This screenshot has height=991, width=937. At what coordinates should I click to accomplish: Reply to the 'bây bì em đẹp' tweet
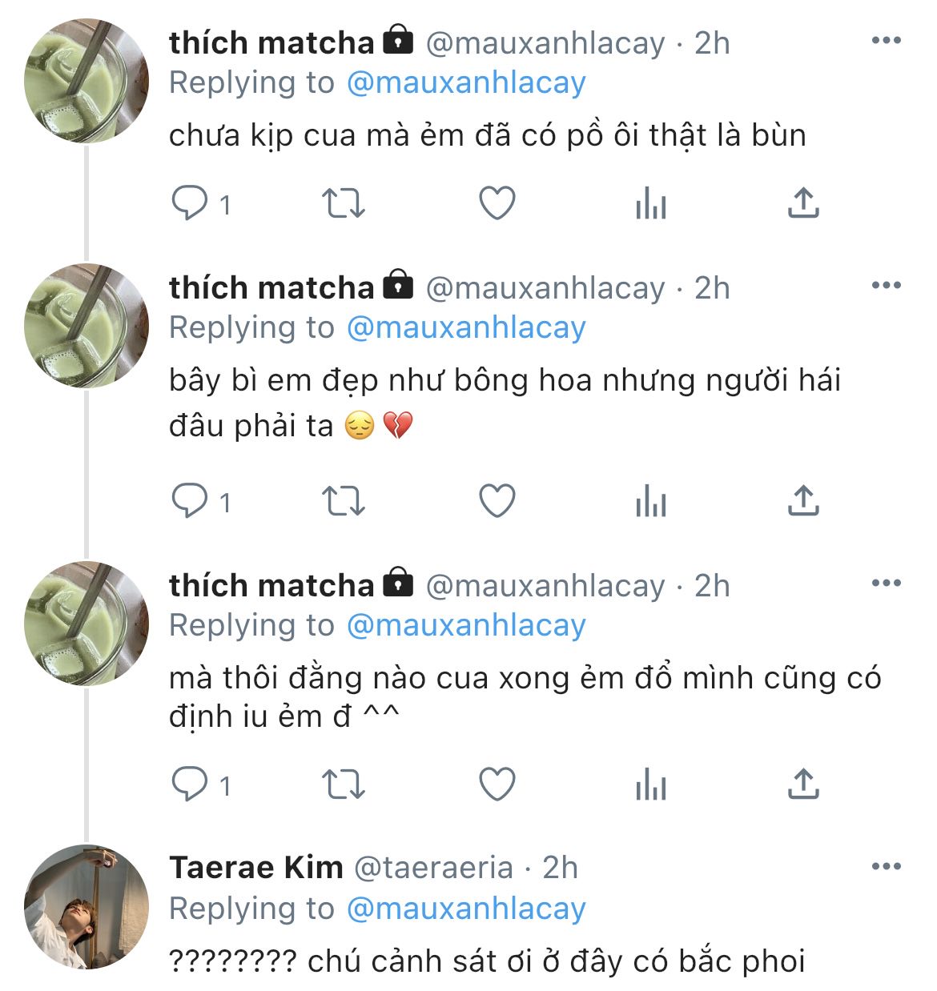191,501
